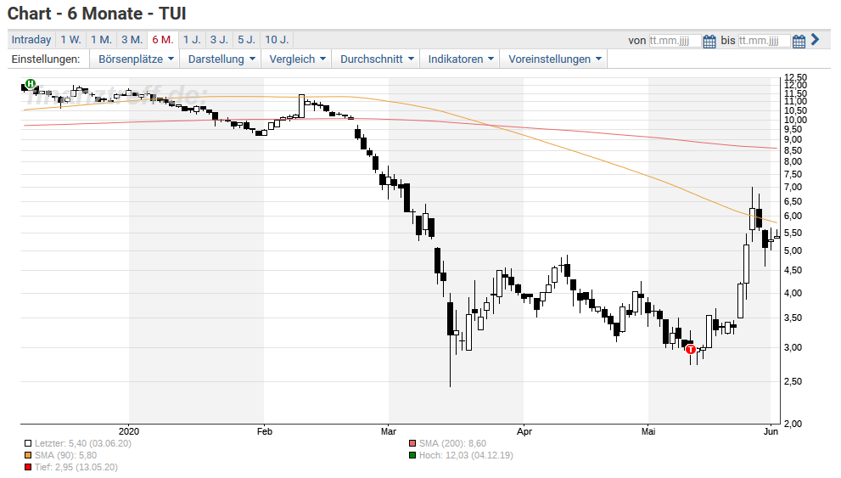This screenshot has height=478, width=841.
Task: Click the white Letzter legend swatch
Action: tap(28, 444)
